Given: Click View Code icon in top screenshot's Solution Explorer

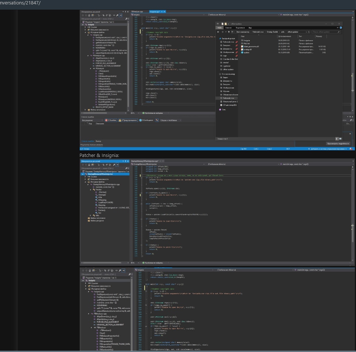Looking at the screenshot, I should click(114, 16).
